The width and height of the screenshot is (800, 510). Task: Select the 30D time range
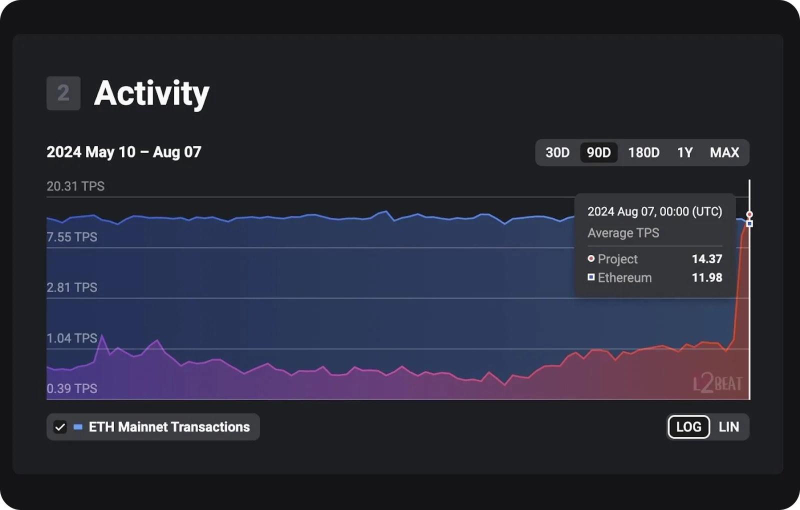tap(557, 152)
